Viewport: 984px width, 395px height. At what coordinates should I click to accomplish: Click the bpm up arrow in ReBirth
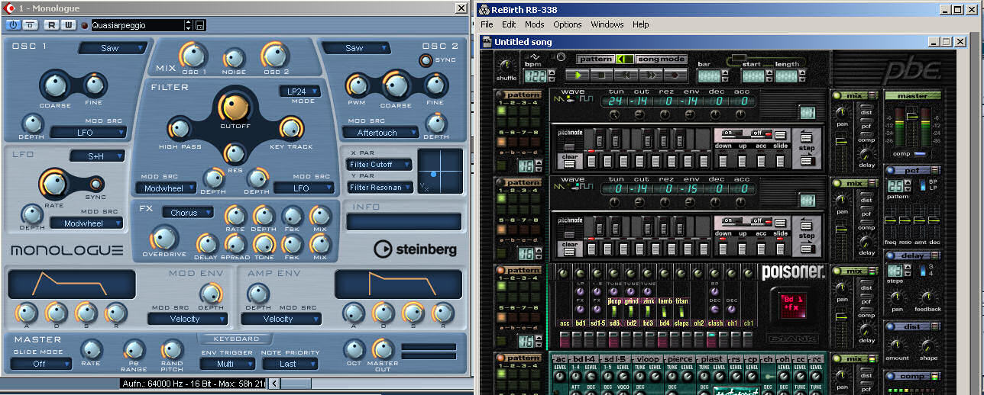[551, 73]
